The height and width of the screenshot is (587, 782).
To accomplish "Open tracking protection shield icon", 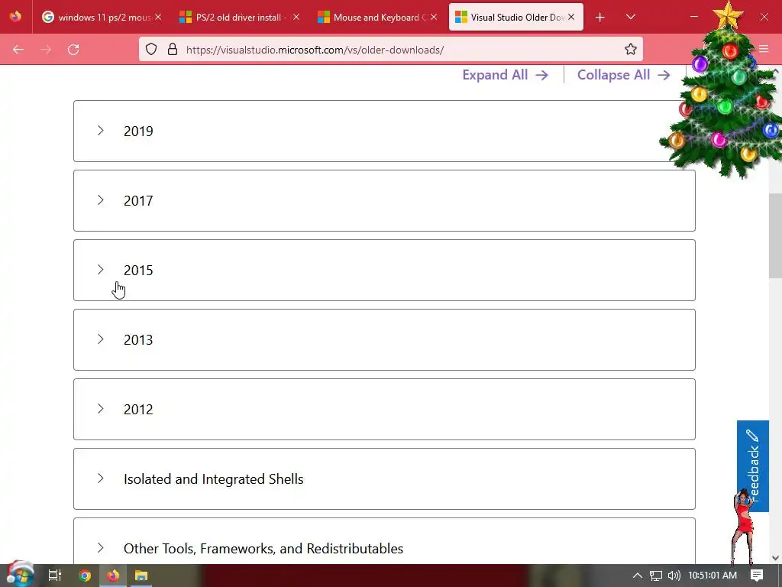I will (x=151, y=49).
